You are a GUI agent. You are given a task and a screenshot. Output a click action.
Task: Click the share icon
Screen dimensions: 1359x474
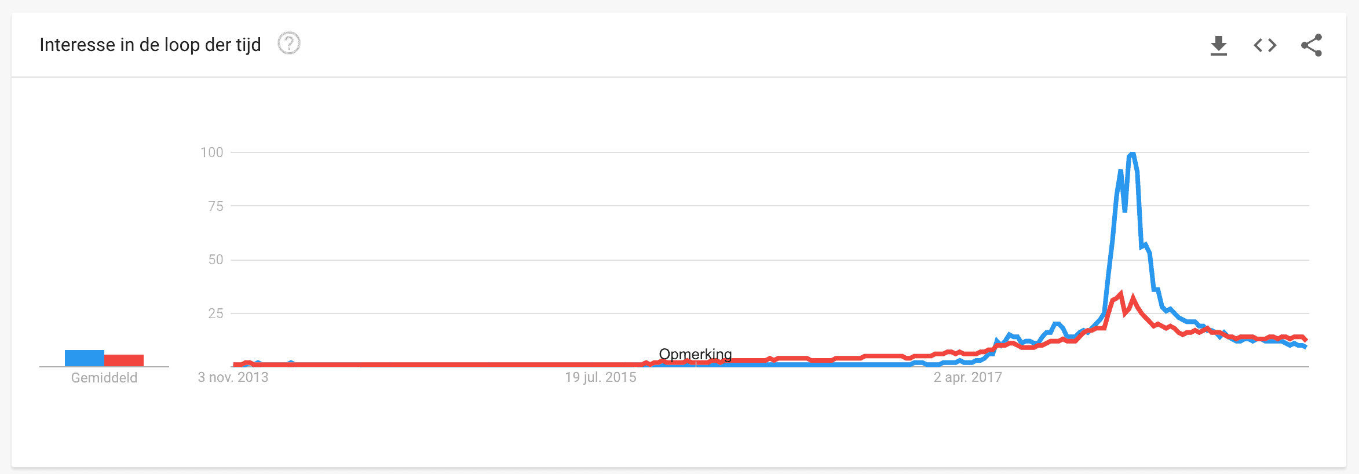[1311, 45]
